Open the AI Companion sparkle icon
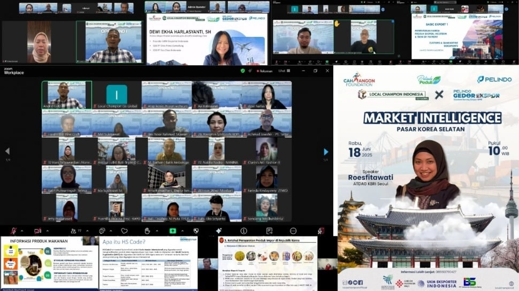This screenshot has height=291, width=519. coord(219,231)
